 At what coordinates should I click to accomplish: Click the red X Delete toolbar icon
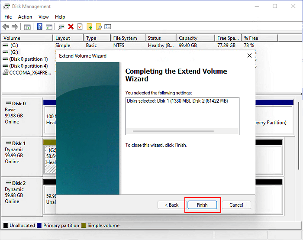point(71,27)
